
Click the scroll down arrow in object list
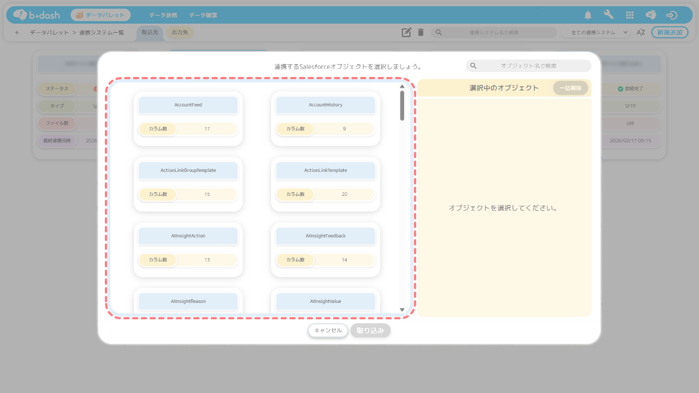click(402, 309)
